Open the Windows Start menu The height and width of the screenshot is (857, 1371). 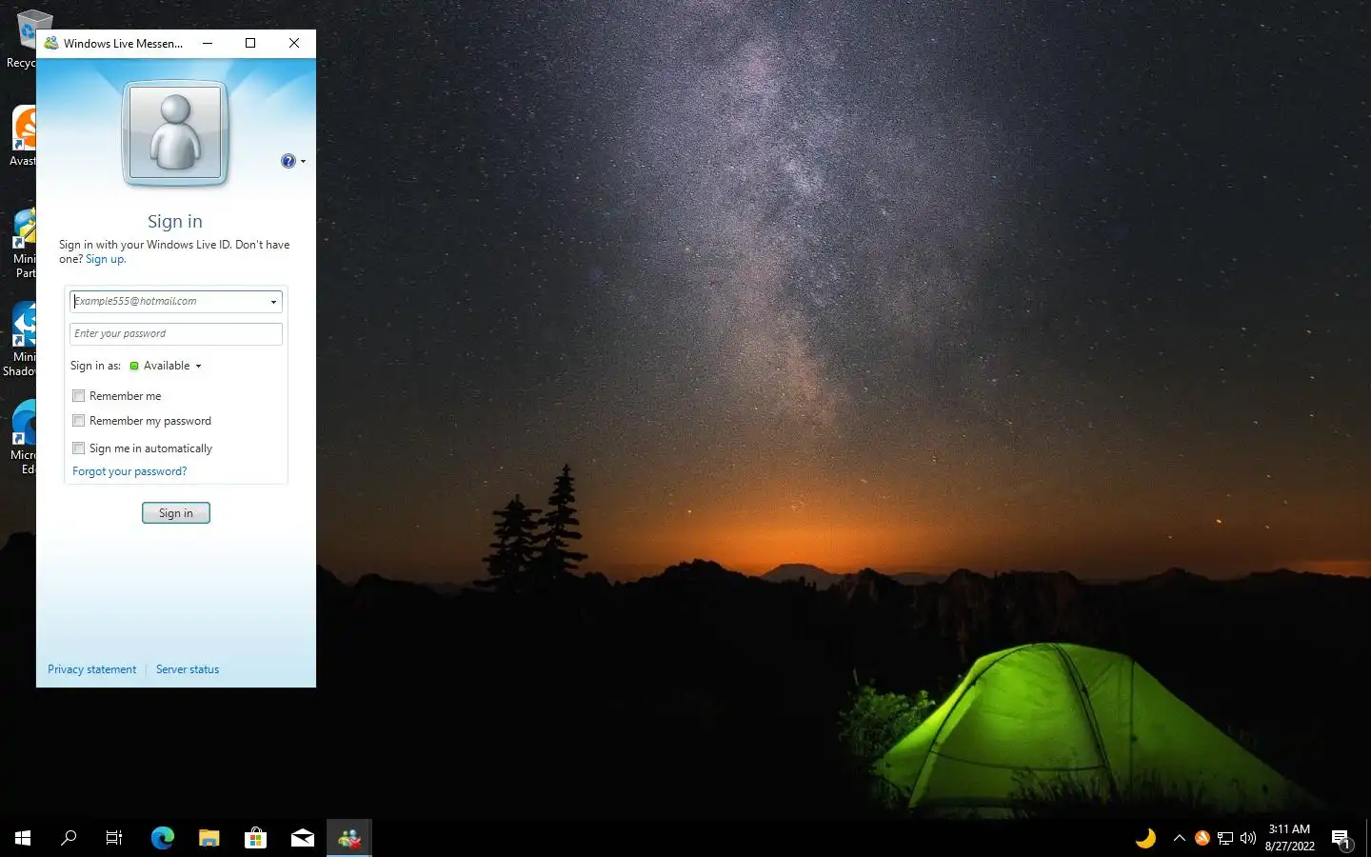23,838
